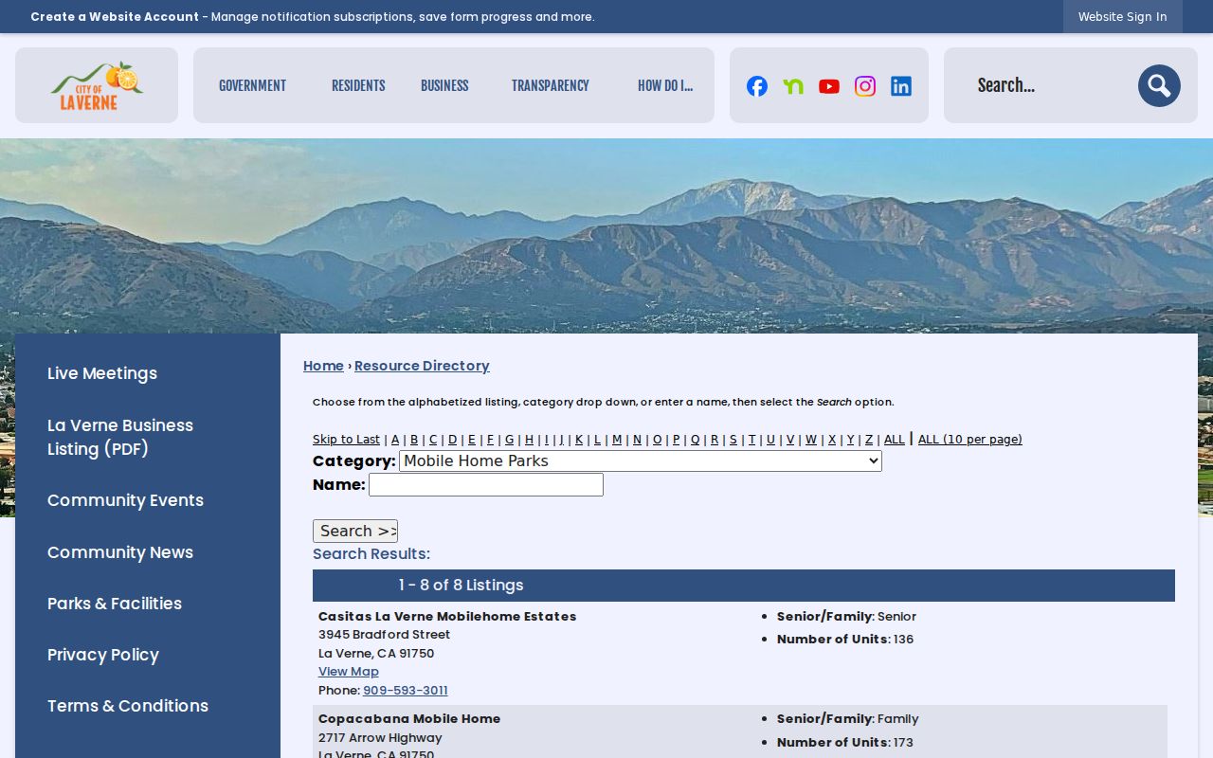Open Parks & Facilities sidebar link
This screenshot has width=1213, height=758.
click(115, 604)
